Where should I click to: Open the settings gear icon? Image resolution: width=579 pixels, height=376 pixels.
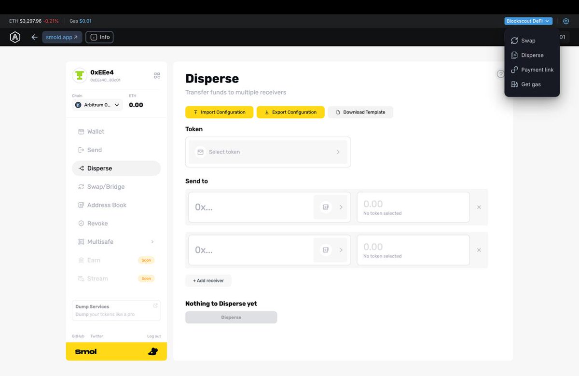tap(566, 21)
